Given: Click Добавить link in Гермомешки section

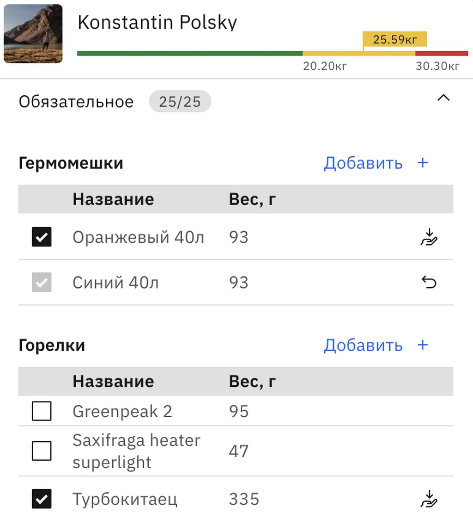Looking at the screenshot, I should pos(363,163).
